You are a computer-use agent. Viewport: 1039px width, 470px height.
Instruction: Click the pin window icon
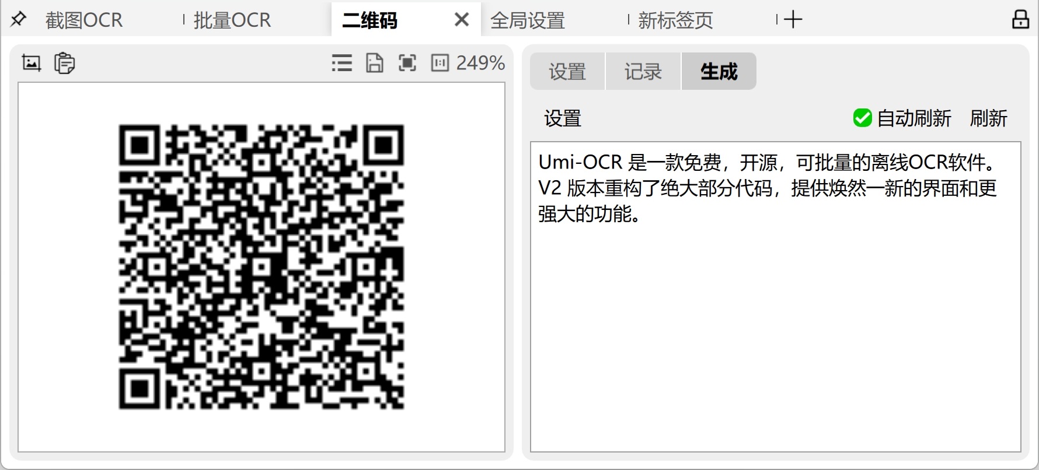[x=19, y=19]
